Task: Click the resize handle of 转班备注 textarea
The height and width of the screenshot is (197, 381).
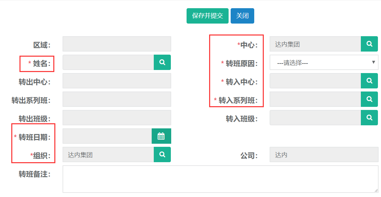Action: click(376, 191)
